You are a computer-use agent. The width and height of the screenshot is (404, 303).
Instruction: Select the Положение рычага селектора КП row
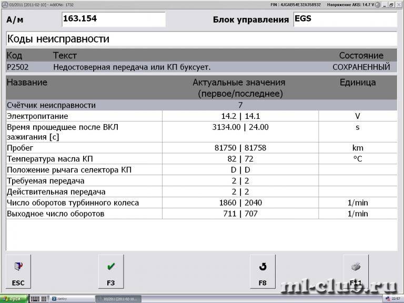coord(201,170)
